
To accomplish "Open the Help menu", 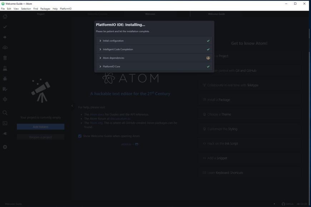I will pyautogui.click(x=55, y=9).
